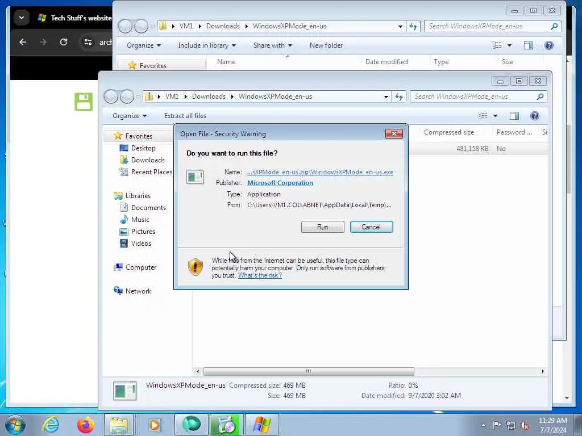582x436 pixels.
Task: Click the Downloads breadcrumb in front window
Action: [209, 97]
